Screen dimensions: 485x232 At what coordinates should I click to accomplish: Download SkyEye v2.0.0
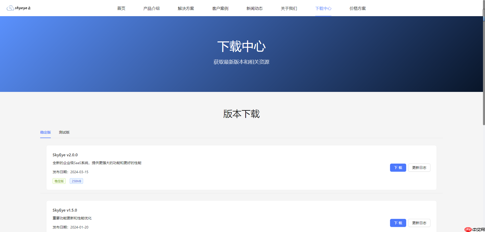pos(398,167)
